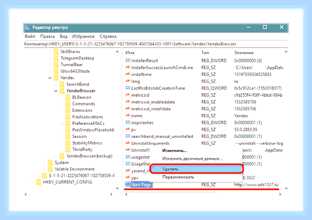Click tree pane scroll down arrow
312x220 pixels.
[x=117, y=188]
